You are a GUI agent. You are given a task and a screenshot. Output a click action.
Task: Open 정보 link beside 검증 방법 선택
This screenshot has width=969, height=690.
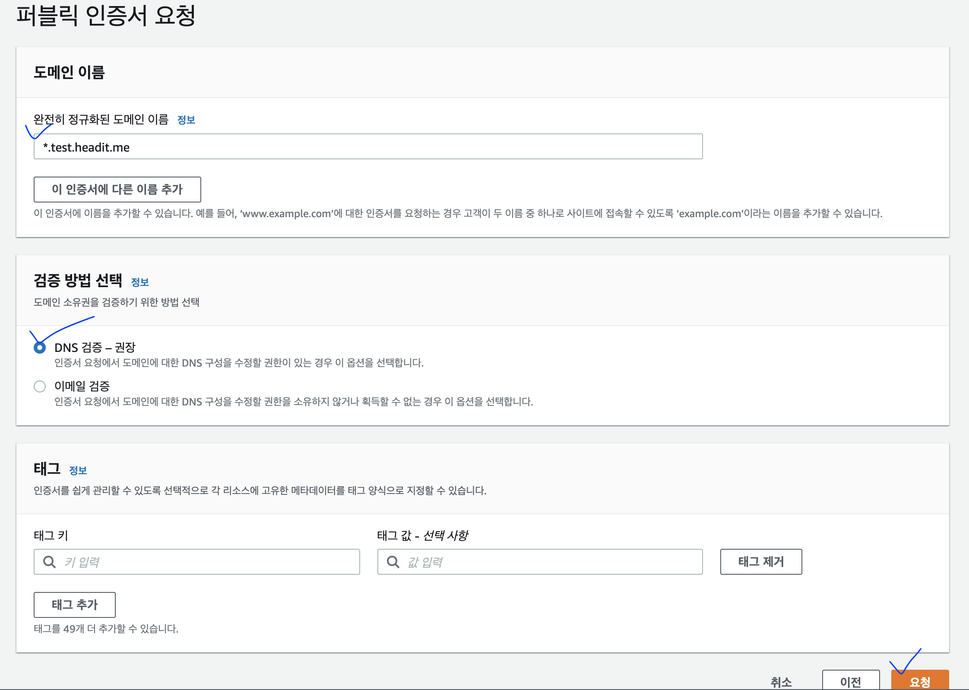coord(140,282)
